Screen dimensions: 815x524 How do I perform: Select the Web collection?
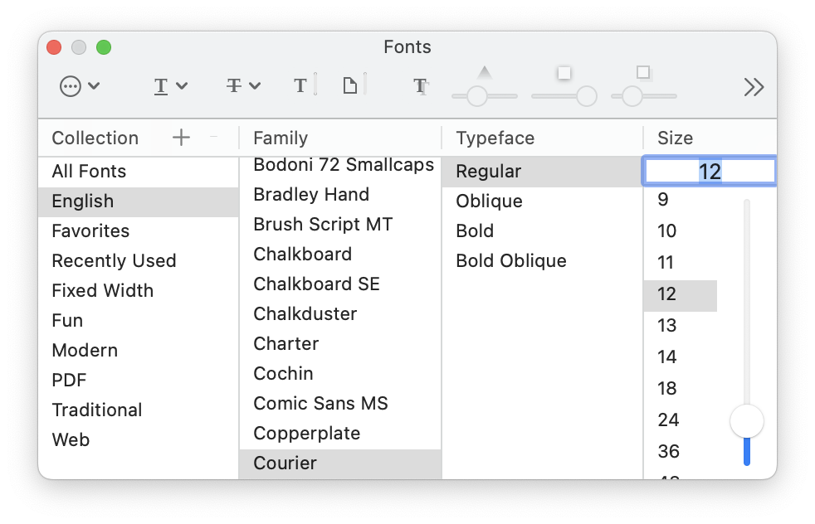click(x=139, y=440)
